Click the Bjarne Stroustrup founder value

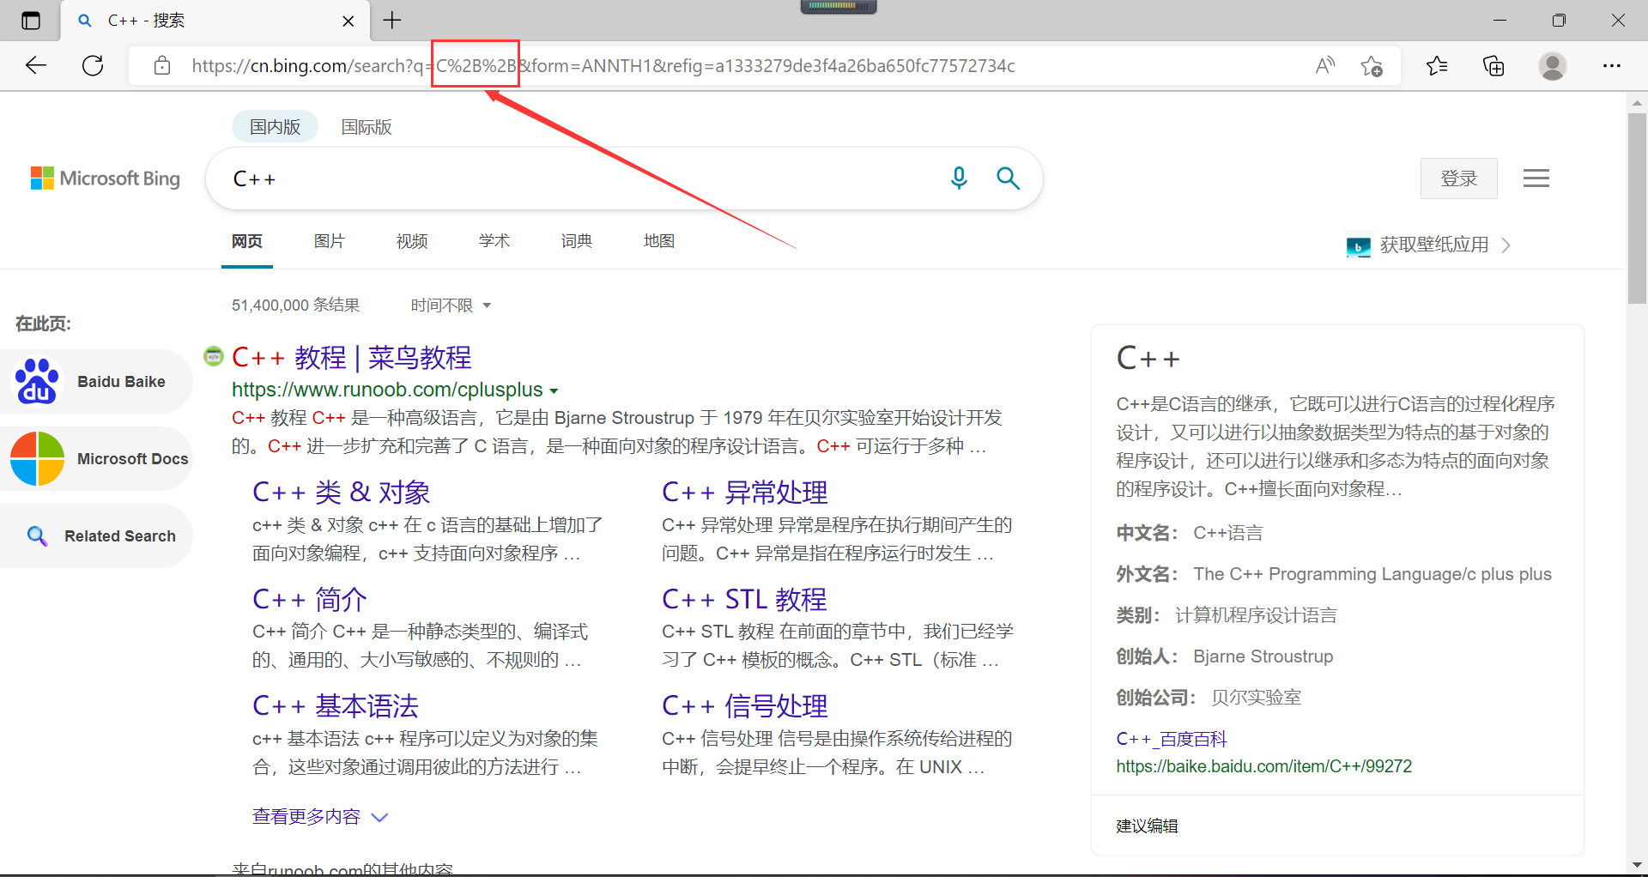1263,656
